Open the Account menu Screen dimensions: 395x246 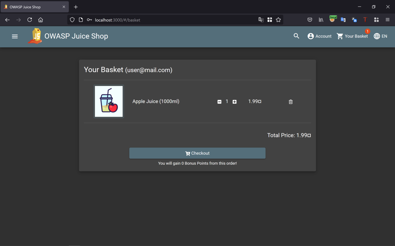319,36
